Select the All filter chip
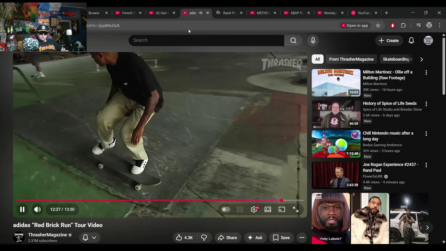Screen dimensions: 446x251 coord(317,59)
